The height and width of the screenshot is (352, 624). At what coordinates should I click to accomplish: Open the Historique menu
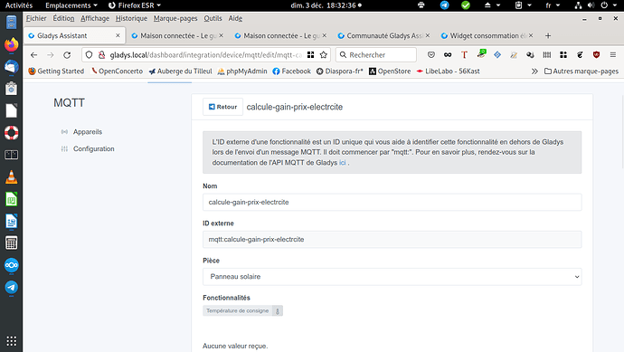(x=131, y=18)
